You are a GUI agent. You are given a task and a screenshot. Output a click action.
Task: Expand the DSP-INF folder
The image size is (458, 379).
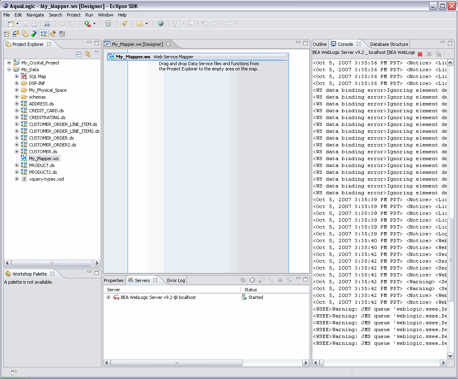click(17, 83)
